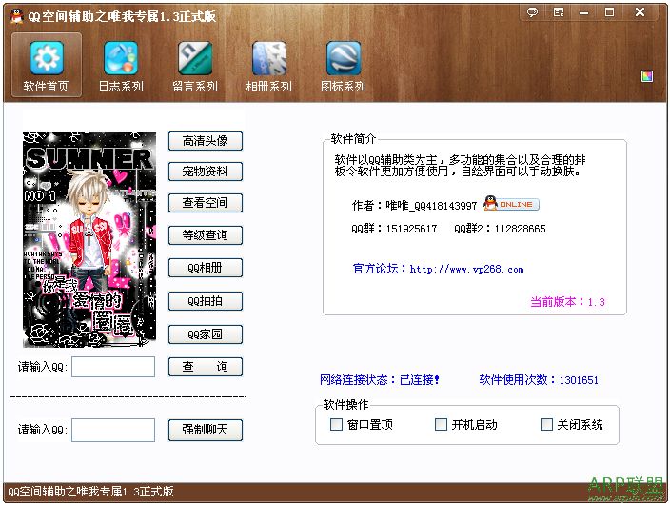The height and width of the screenshot is (505, 670).
Task: Click the 宠物资料 button
Action: pyautogui.click(x=206, y=172)
